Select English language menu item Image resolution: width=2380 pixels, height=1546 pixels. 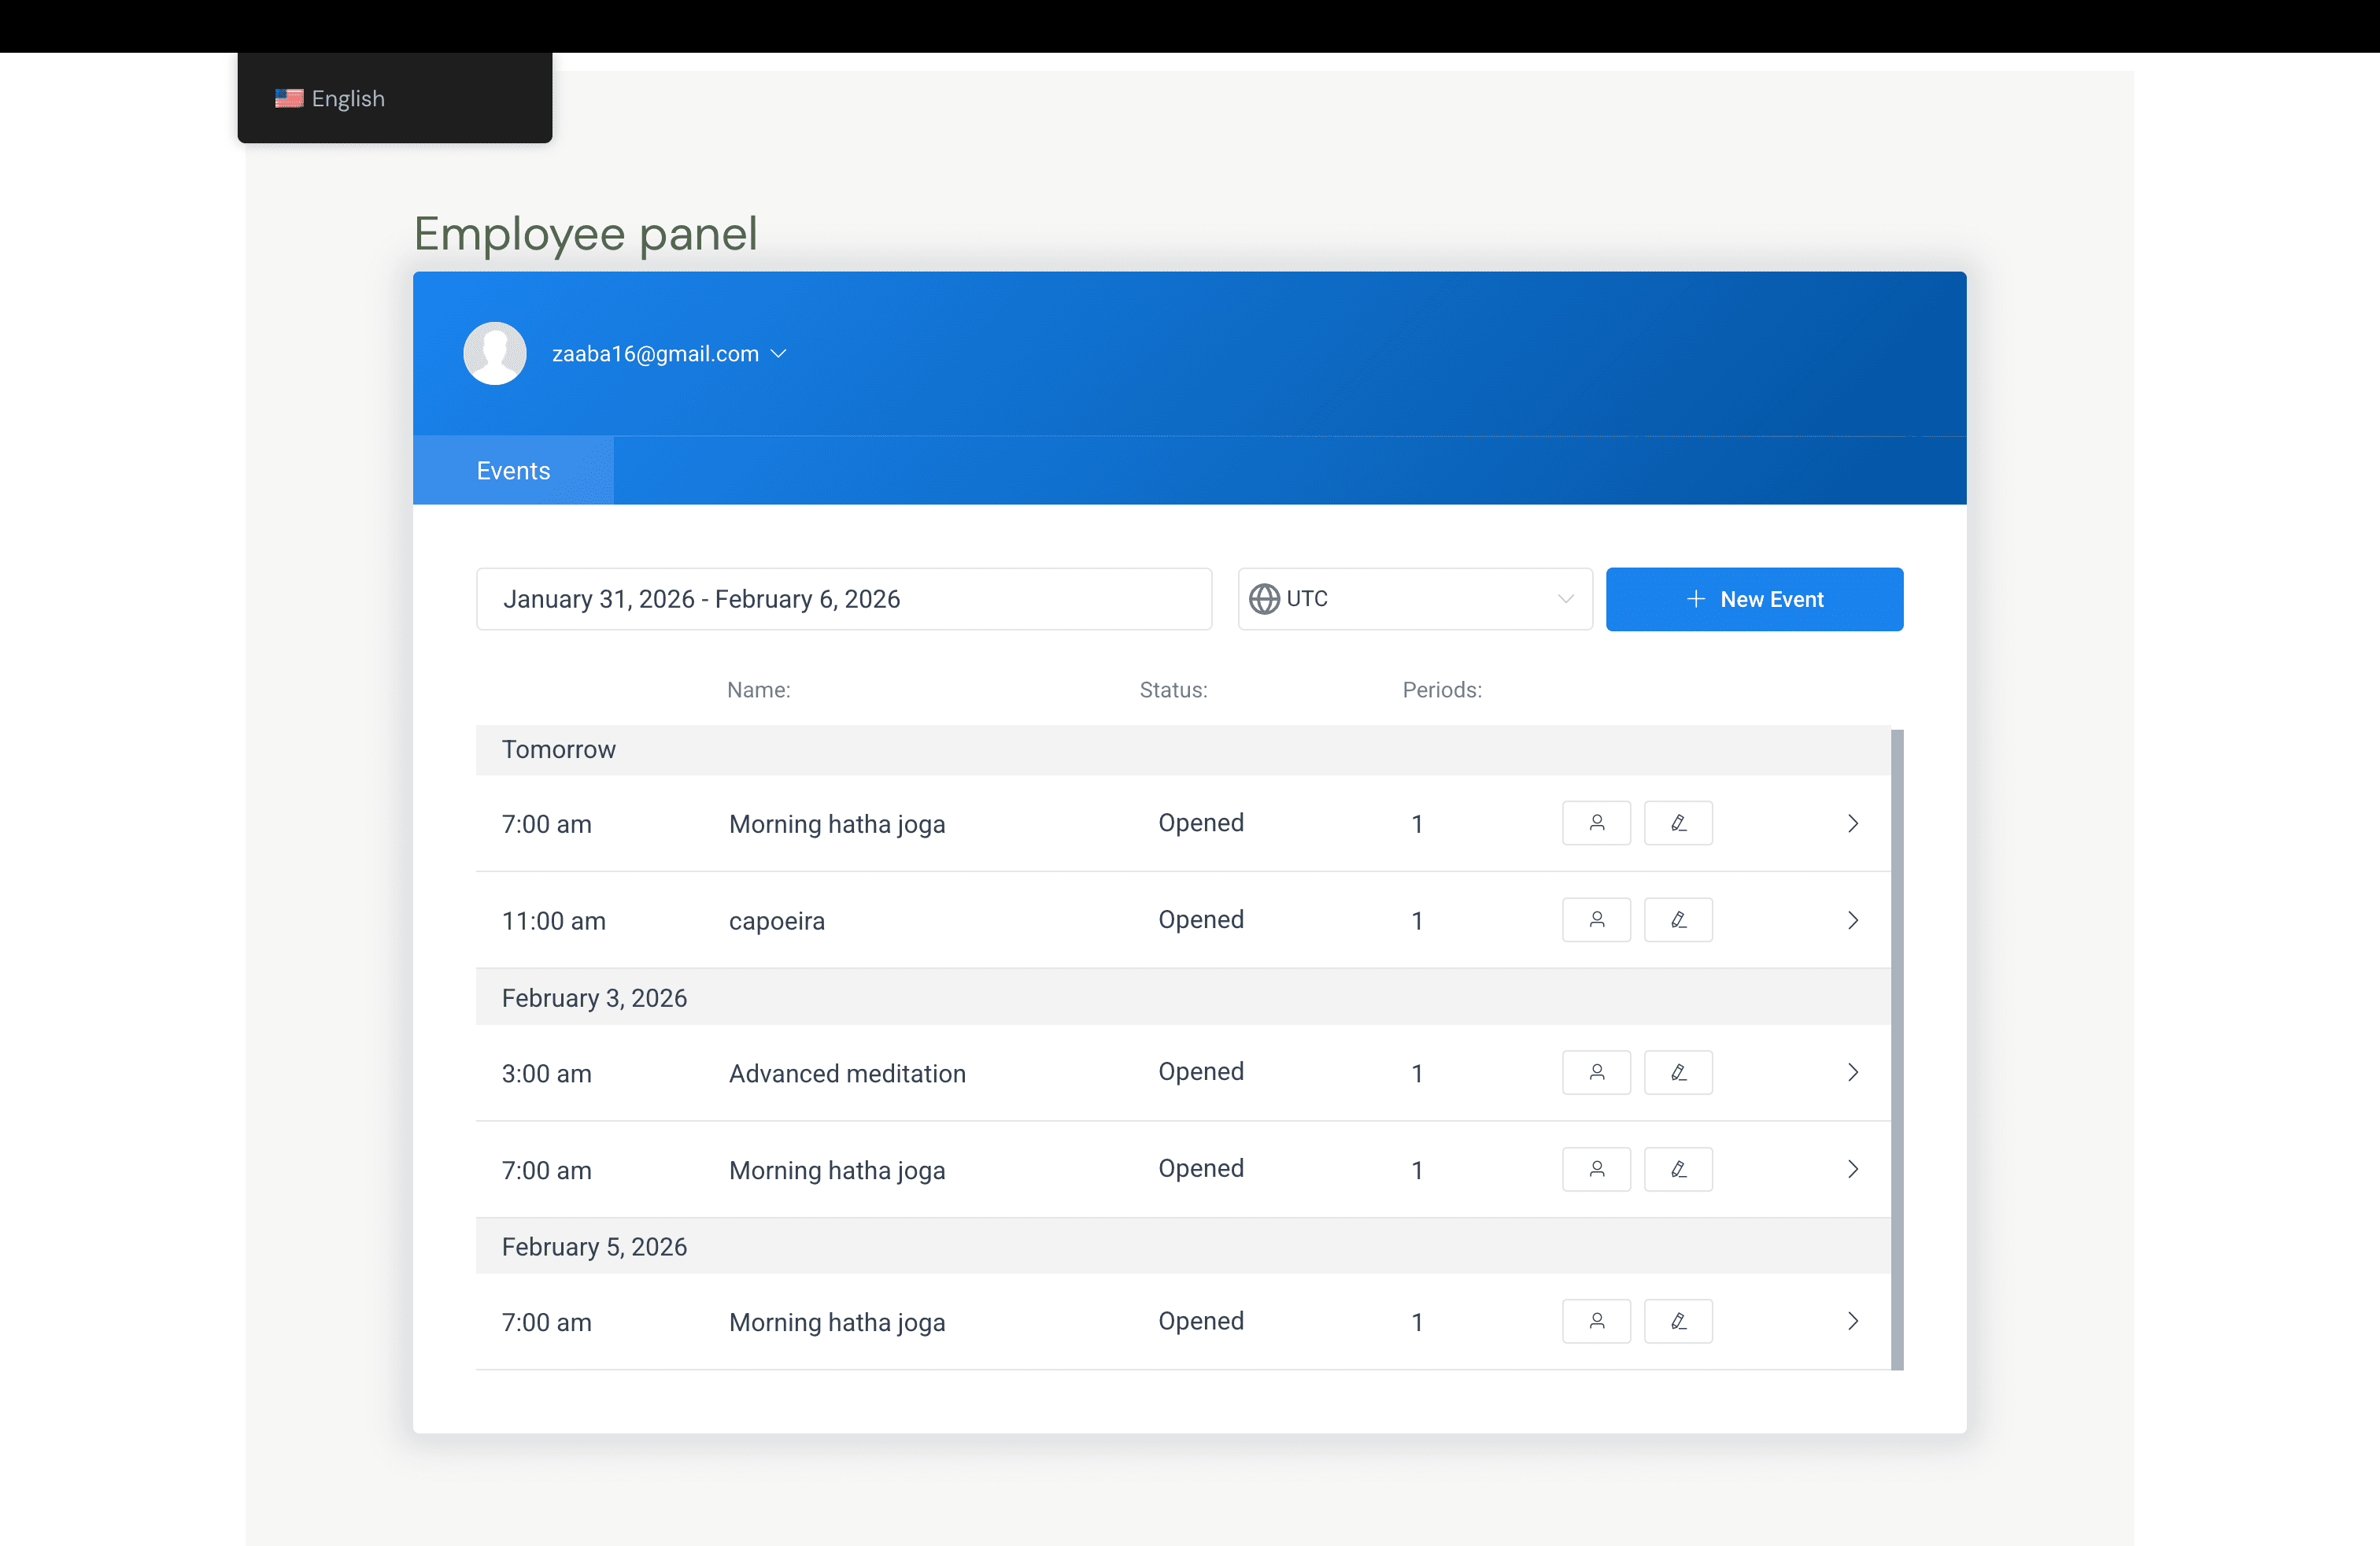331,98
